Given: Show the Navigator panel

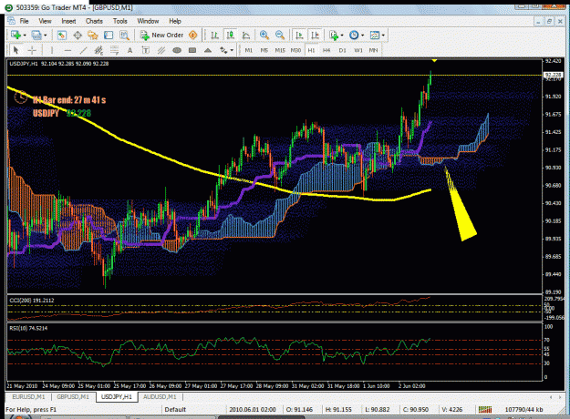Looking at the screenshot, I should pos(93,36).
